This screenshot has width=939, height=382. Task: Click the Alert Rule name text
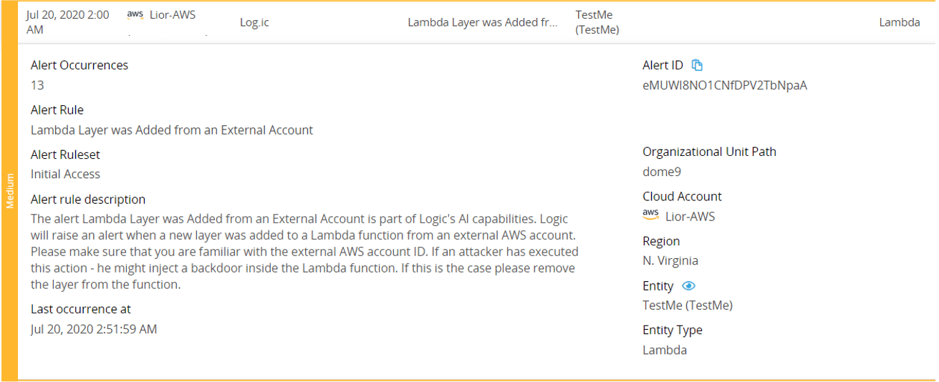[172, 130]
